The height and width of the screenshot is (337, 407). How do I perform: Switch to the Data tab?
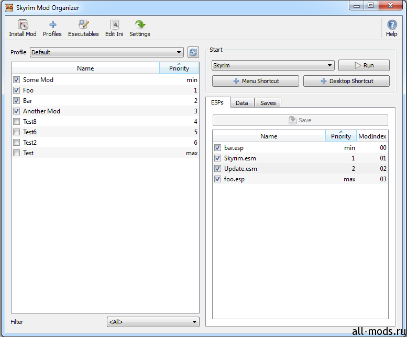point(242,103)
